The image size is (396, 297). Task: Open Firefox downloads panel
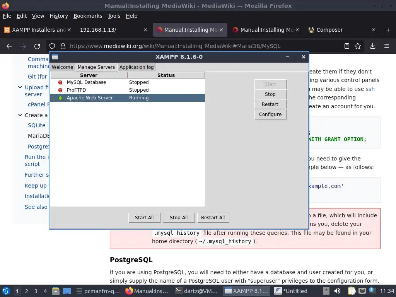coord(372,46)
